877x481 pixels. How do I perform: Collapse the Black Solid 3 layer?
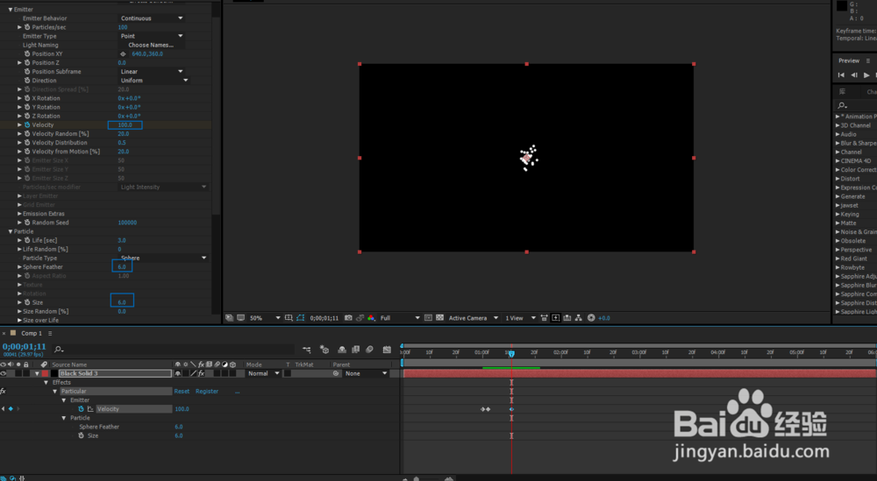pyautogui.click(x=37, y=374)
